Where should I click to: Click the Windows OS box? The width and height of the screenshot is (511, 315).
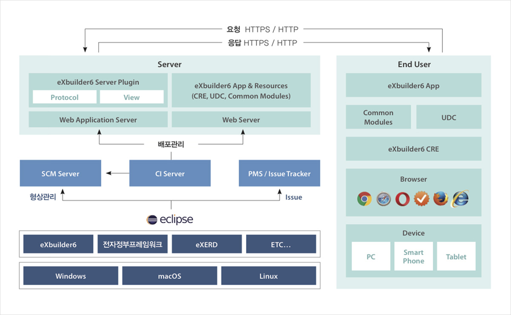pyautogui.click(x=71, y=276)
